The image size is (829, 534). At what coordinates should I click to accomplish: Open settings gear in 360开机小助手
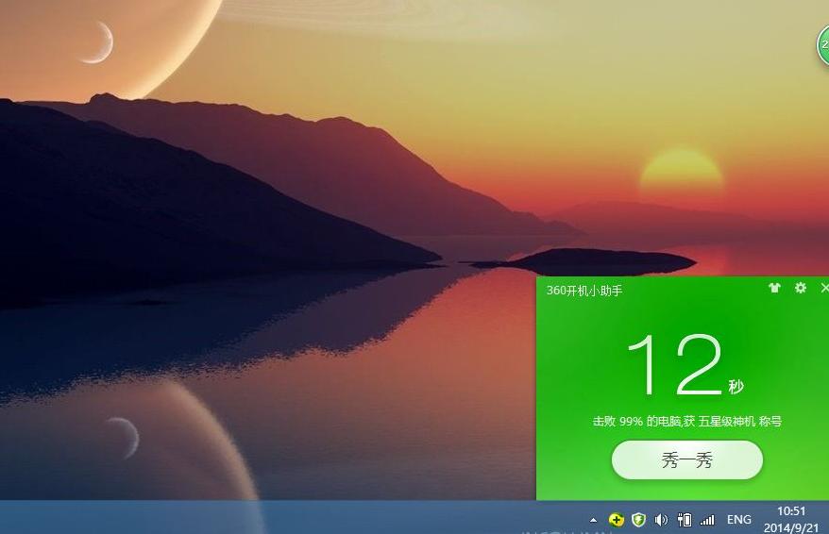point(801,288)
